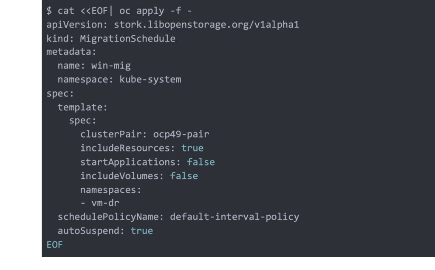The height and width of the screenshot is (270, 435).
Task: Click the 'vm-dr' list entry
Action: (105, 203)
